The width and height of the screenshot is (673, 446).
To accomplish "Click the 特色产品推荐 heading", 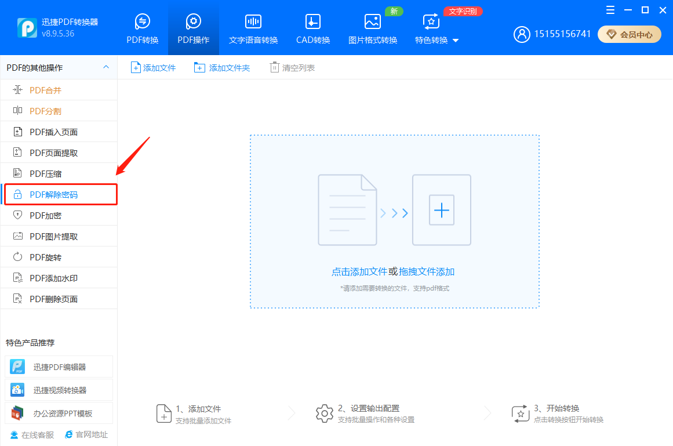I will [x=30, y=343].
